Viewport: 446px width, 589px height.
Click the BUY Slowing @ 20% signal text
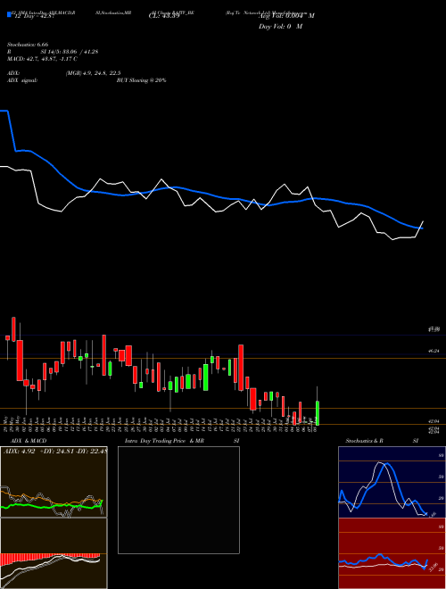141,80
